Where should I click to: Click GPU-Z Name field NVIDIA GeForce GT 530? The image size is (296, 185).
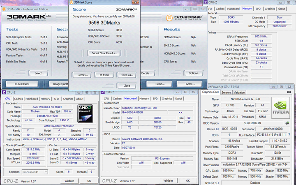[x=245, y=99]
